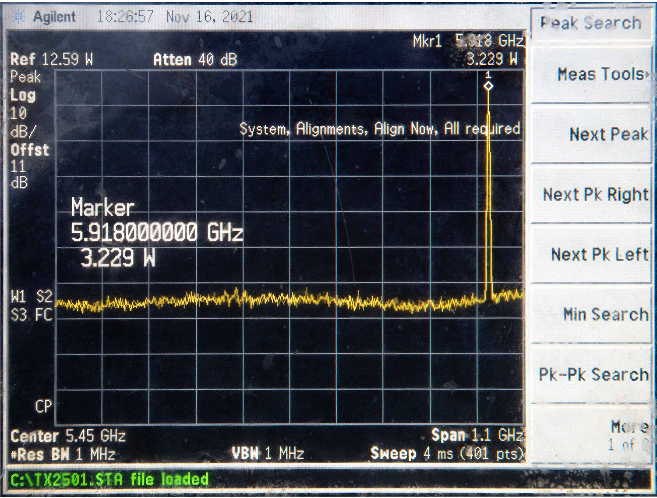This screenshot has height=498, width=657.
Task: Select the Mkr1 marker diamond on the peak
Action: click(489, 86)
